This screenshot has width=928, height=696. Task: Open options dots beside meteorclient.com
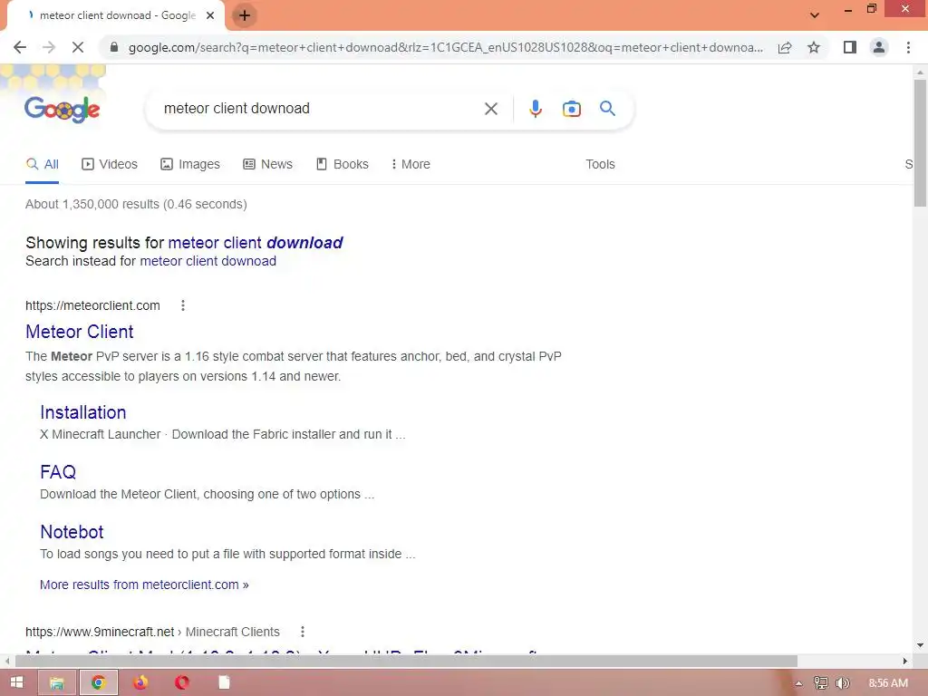tap(183, 305)
